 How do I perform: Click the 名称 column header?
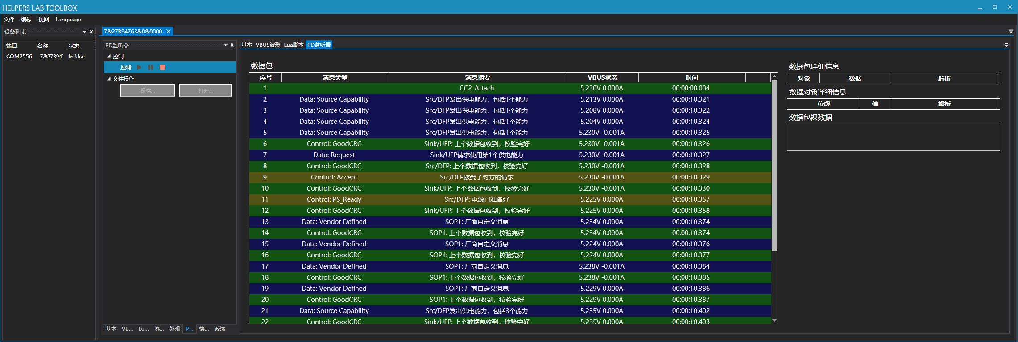pyautogui.click(x=51, y=45)
